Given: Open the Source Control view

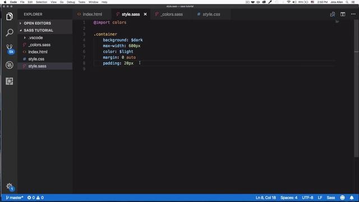Looking at the screenshot, I should click(10, 49).
